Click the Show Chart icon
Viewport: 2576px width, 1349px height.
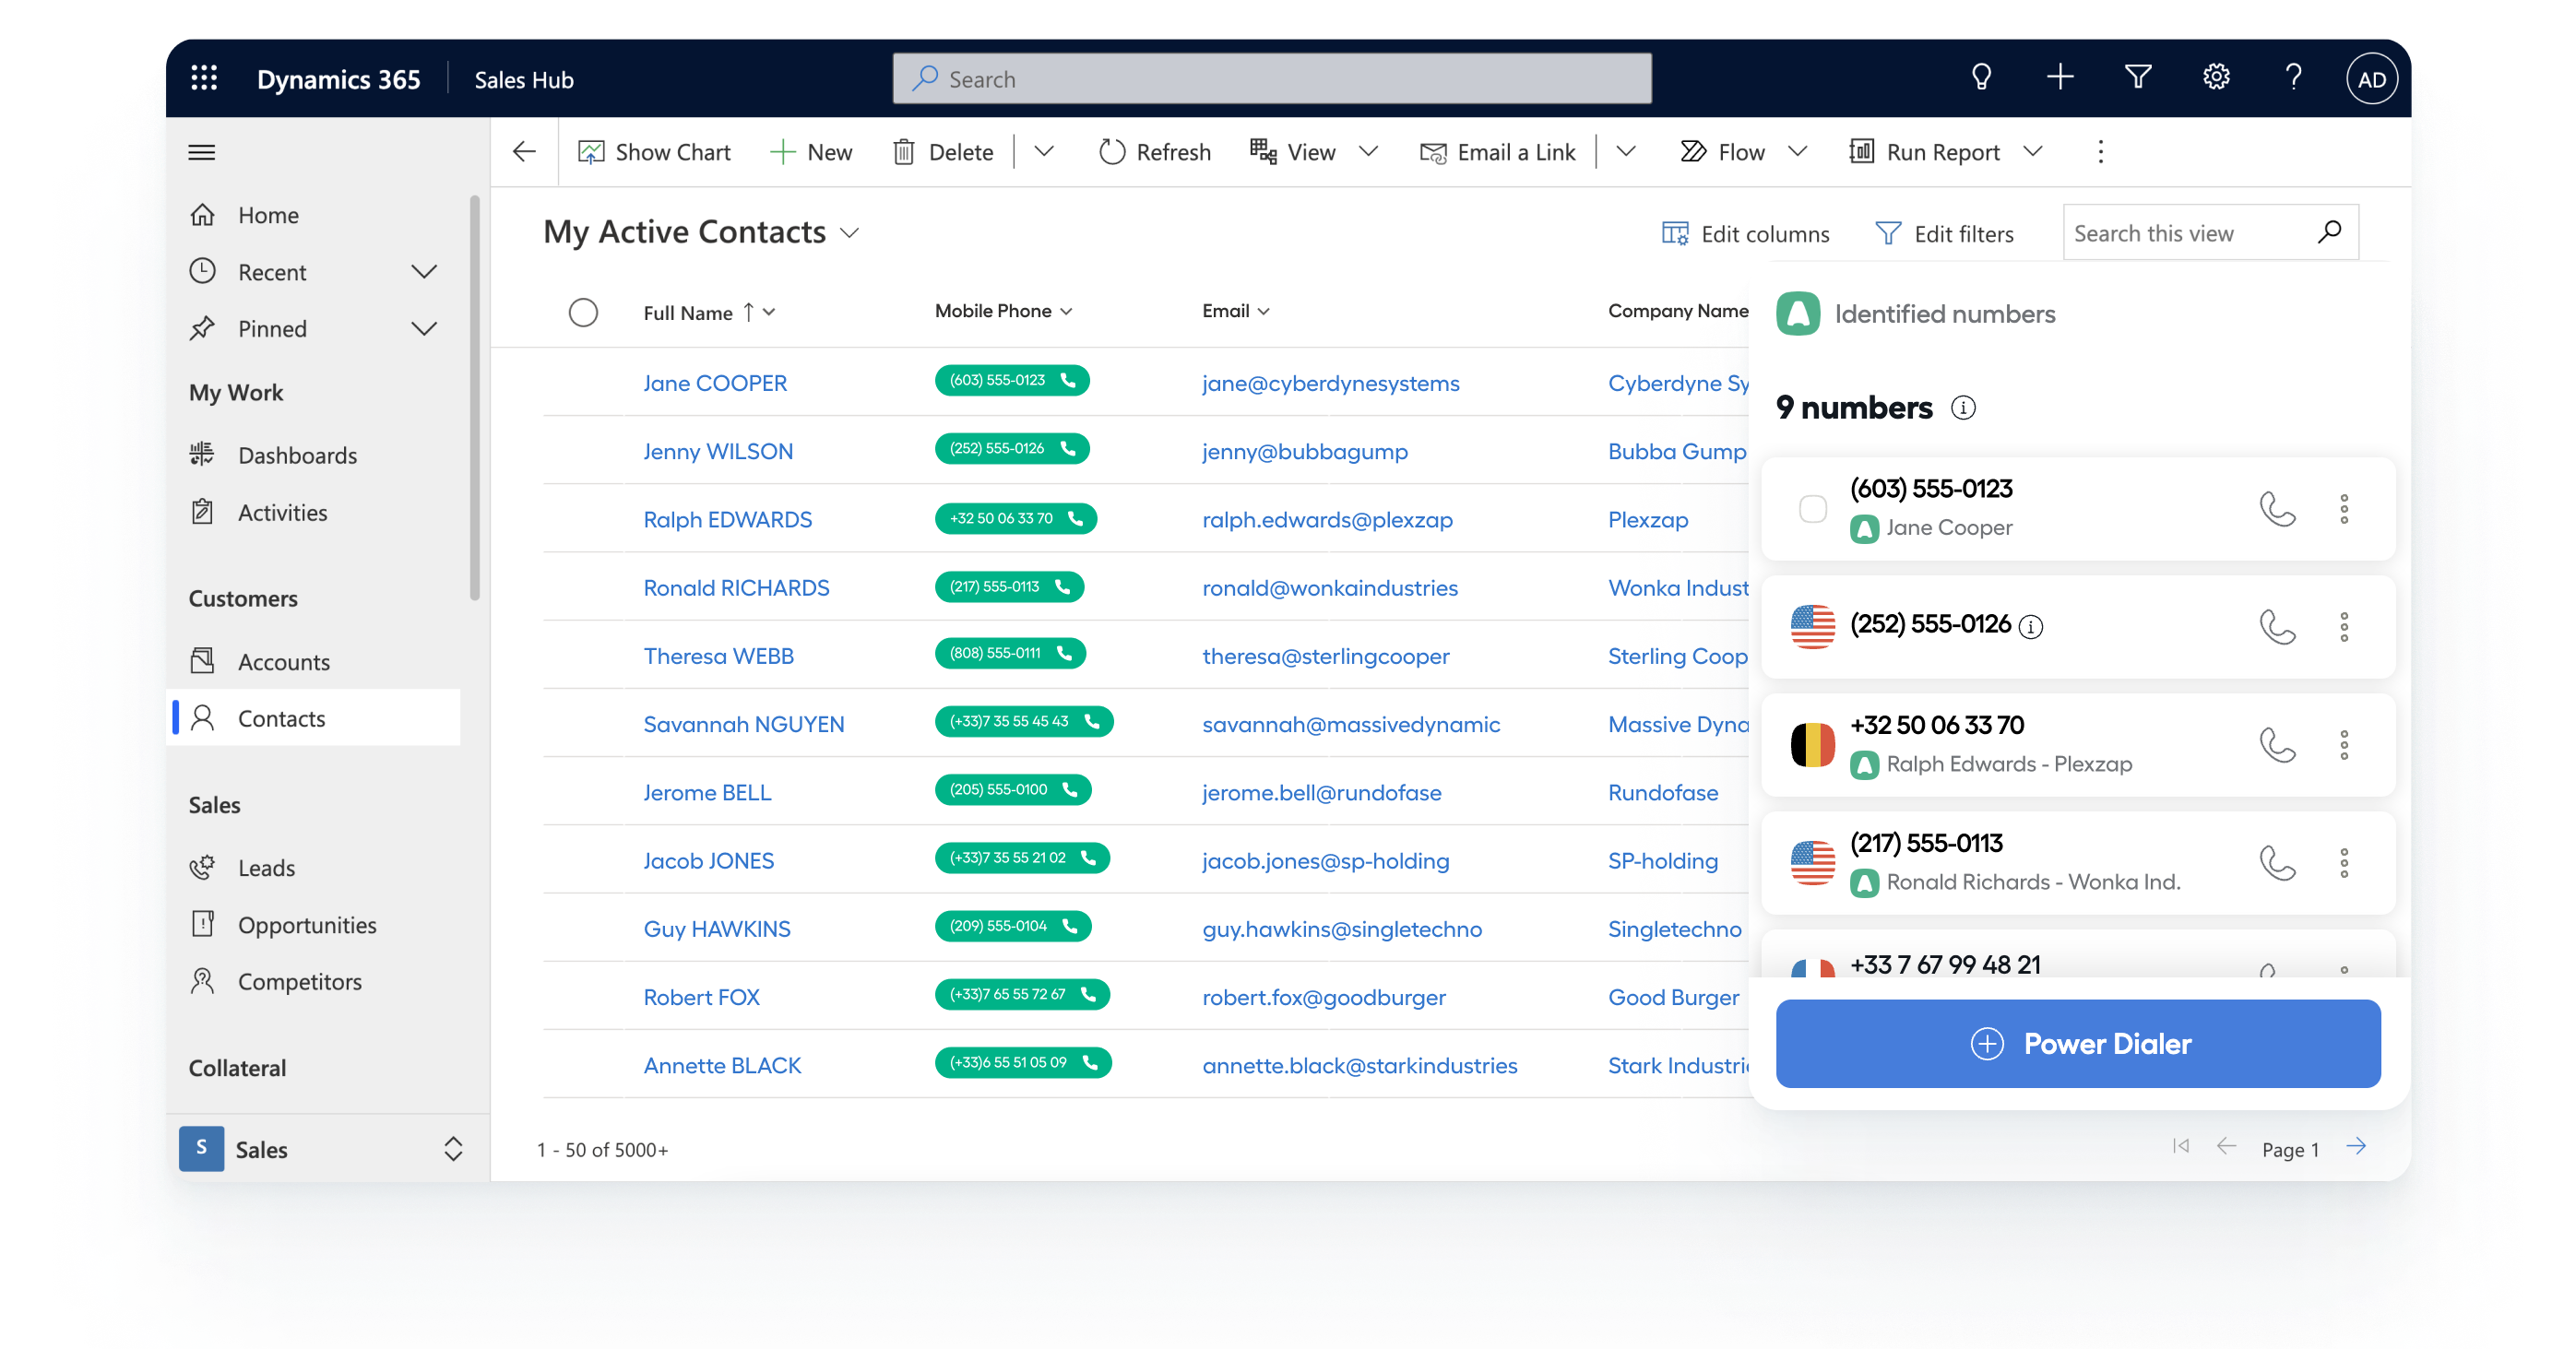tap(593, 151)
